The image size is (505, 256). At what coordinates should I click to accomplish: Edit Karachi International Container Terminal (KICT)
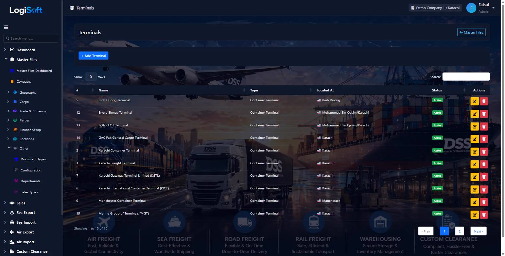pyautogui.click(x=475, y=189)
